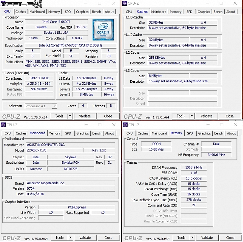Select Graphics tab in Mainboard window
The width and height of the screenshot is (243, 242).
click(x=83, y=133)
